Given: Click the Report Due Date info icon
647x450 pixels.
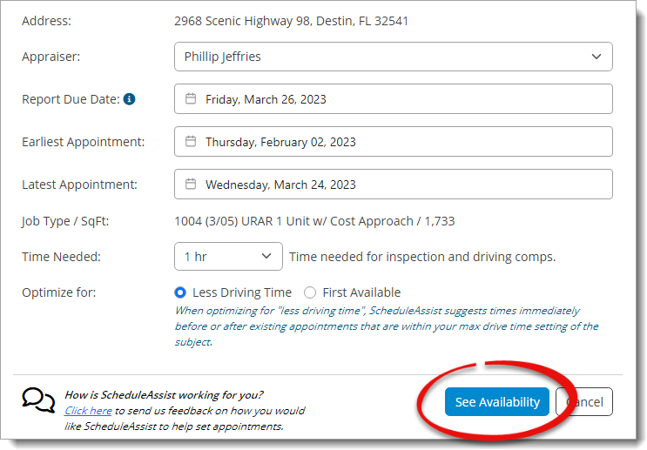Looking at the screenshot, I should click(129, 99).
